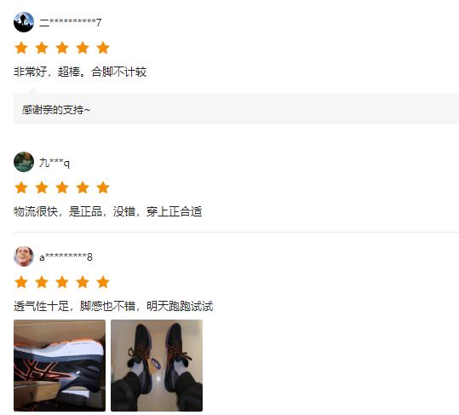Click fifth star in the top review rating

tap(103, 48)
